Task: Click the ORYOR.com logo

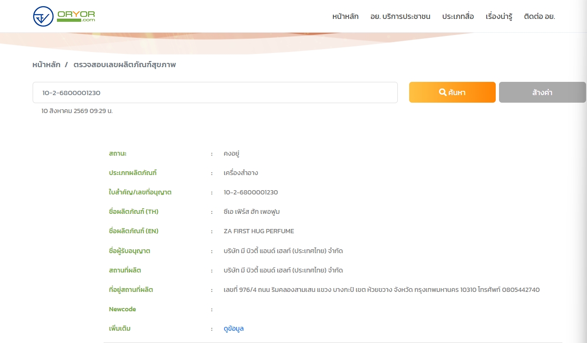Action: [64, 17]
